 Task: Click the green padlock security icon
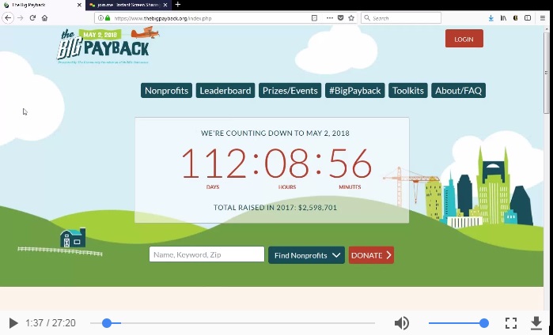(x=108, y=18)
